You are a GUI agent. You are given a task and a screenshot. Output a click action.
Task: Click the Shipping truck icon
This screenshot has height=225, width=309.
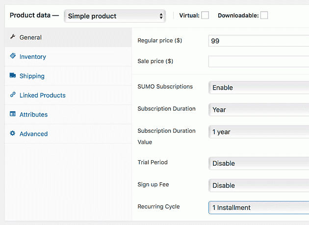point(13,75)
